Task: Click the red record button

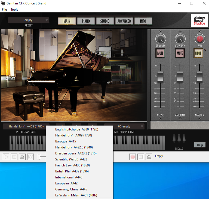Action: click(133, 157)
